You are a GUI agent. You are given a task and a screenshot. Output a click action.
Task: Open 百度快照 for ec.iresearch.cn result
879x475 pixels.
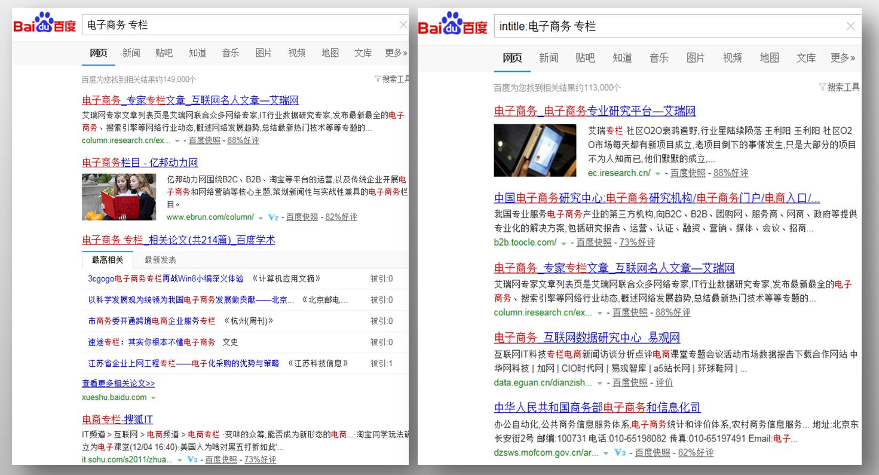pos(688,173)
